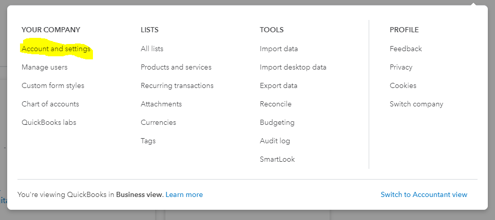Go to Chart of accounts
Screen dimensions: 495x220
50,104
